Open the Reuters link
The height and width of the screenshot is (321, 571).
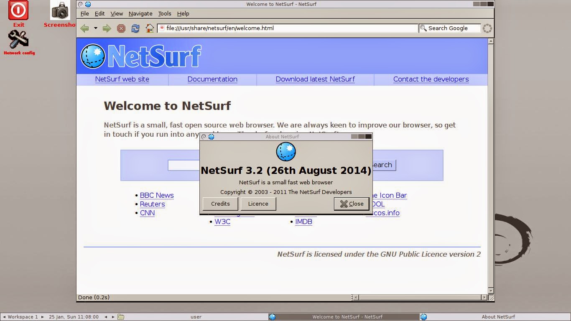[152, 204]
